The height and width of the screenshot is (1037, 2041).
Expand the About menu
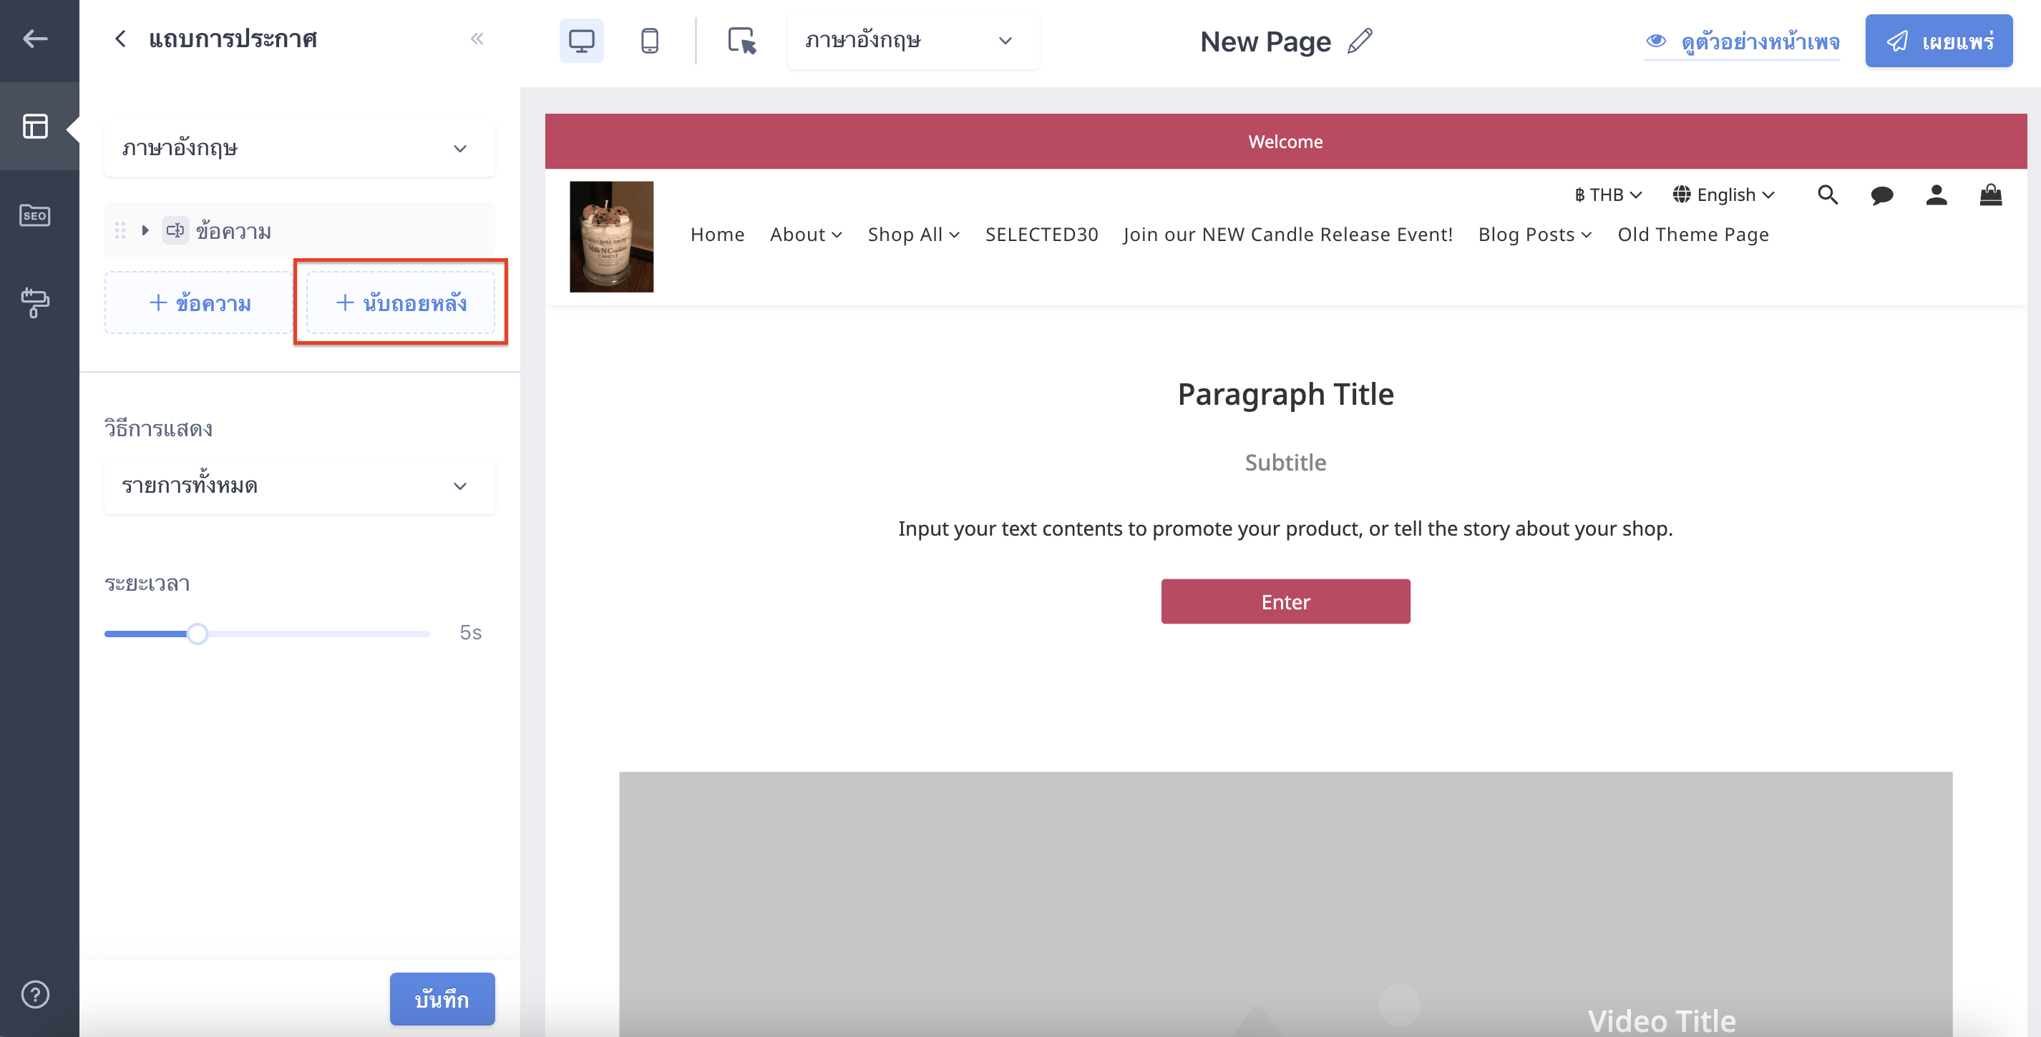[806, 235]
